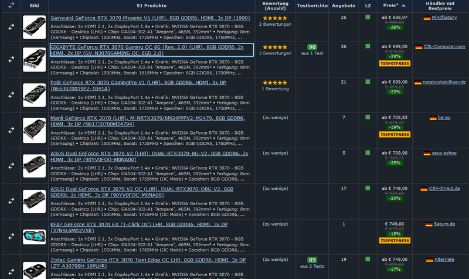The image size is (469, 279).
Task: Click test score 90 badge for GIGABYTE
Action: pos(312,47)
